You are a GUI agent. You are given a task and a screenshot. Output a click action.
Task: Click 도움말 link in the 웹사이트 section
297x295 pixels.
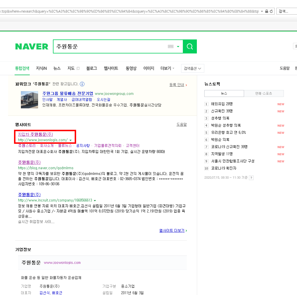pos(182,125)
